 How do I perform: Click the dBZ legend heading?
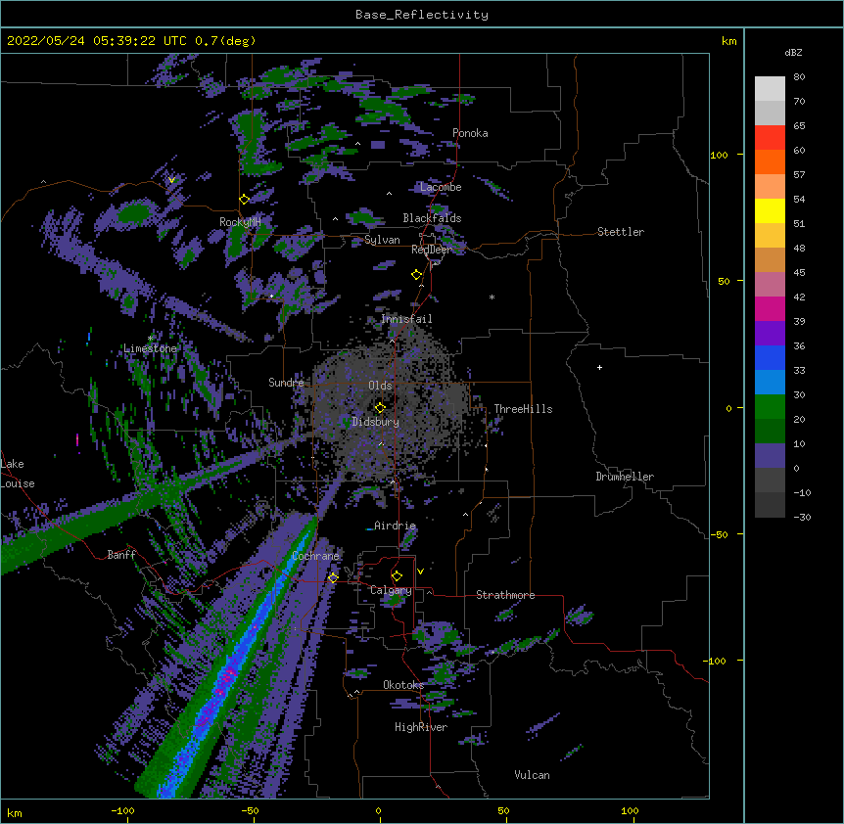click(793, 53)
